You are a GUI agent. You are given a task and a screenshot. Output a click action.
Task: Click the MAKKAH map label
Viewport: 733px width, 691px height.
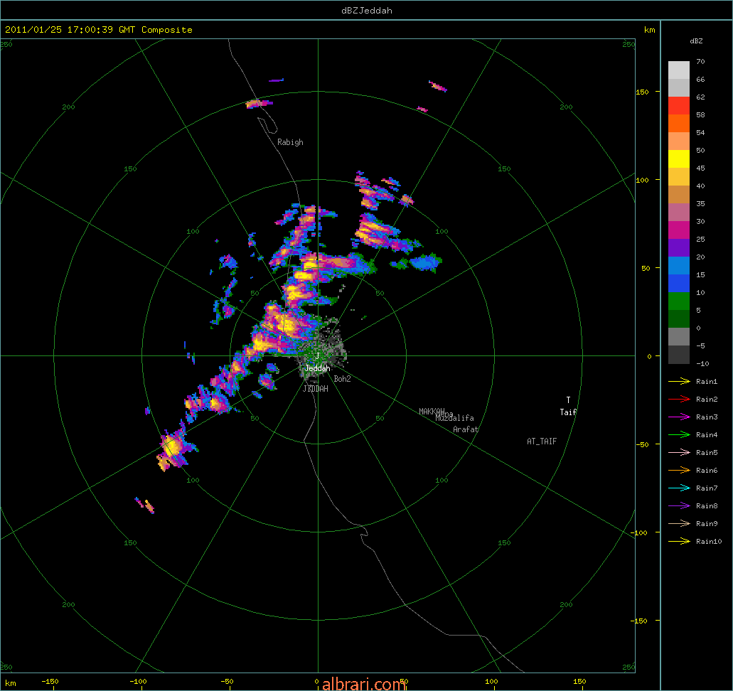[432, 412]
